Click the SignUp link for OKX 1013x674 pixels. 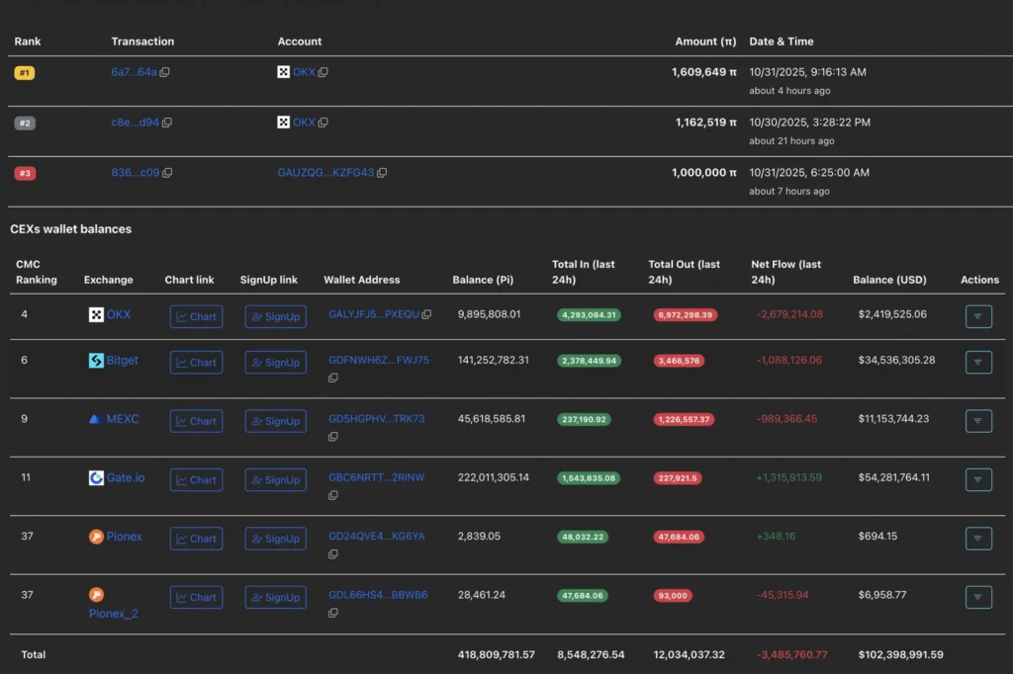[x=275, y=316]
